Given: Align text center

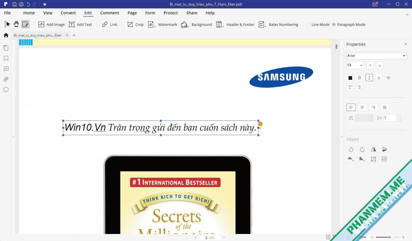Looking at the screenshot, I should point(362,107).
